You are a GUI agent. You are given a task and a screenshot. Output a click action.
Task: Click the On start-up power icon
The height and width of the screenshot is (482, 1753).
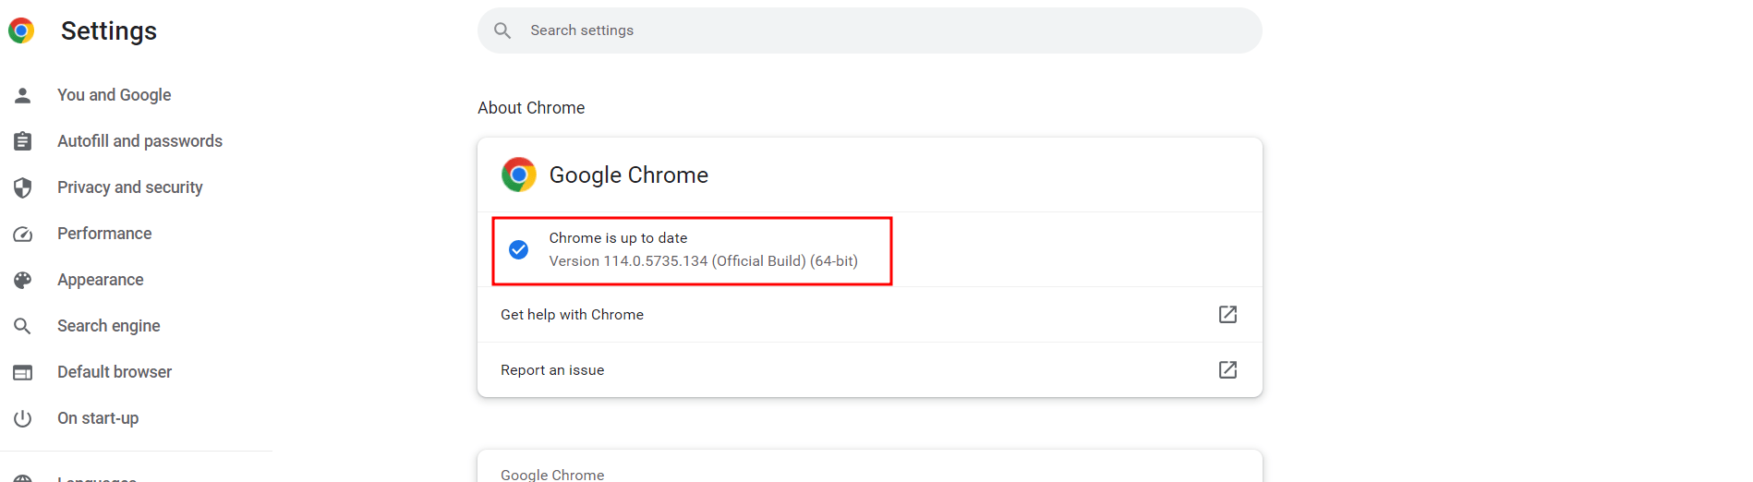click(23, 418)
